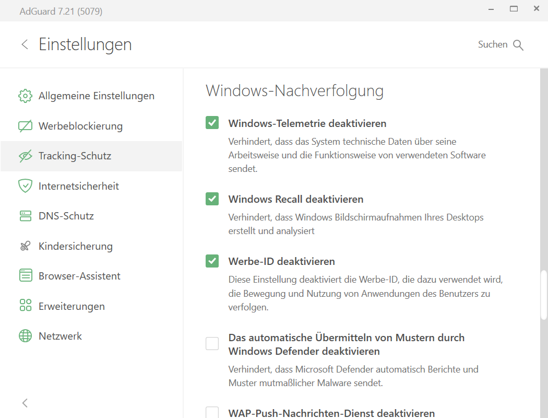Open Kindersicherung section
The height and width of the screenshot is (418, 548).
click(x=91, y=246)
